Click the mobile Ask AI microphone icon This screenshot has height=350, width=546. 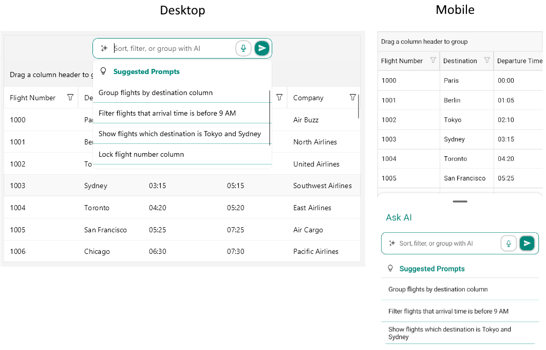point(509,244)
